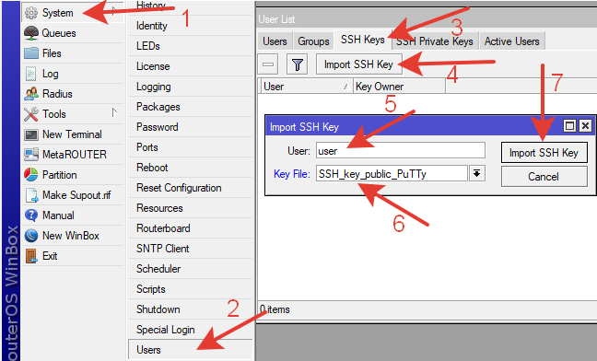Click the Manual help icon
The height and width of the screenshot is (361, 597).
pyautogui.click(x=31, y=215)
